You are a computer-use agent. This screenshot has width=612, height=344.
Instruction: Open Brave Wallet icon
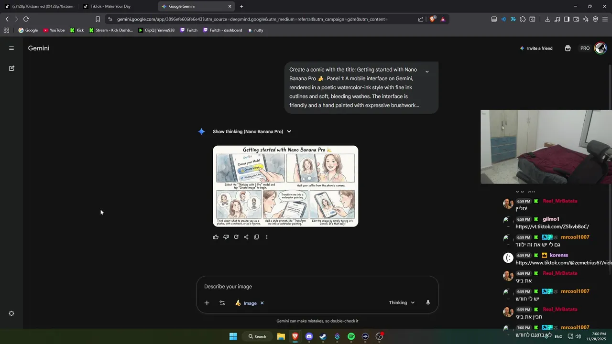576,19
